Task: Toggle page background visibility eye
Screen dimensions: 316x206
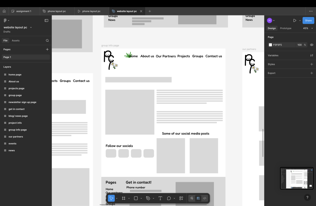Action: 311,45
